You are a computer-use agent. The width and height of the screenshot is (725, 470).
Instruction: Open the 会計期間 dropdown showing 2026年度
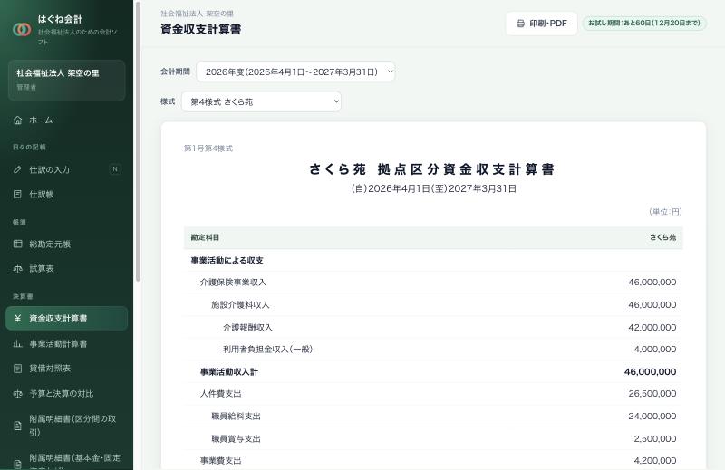[295, 72]
